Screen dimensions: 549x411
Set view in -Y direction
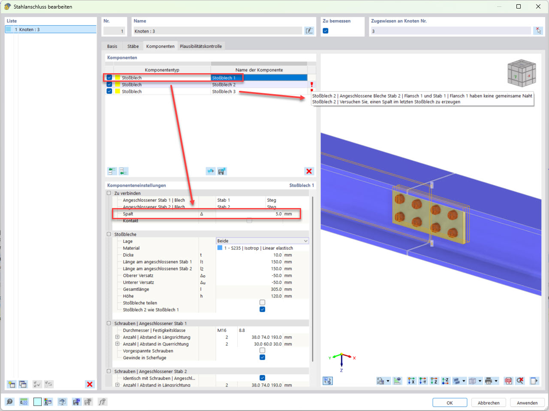(423, 381)
